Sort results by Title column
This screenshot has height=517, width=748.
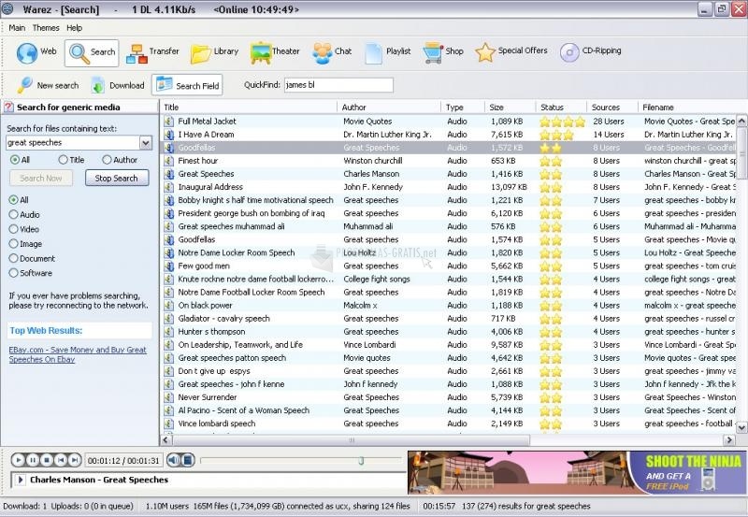pyautogui.click(x=249, y=108)
